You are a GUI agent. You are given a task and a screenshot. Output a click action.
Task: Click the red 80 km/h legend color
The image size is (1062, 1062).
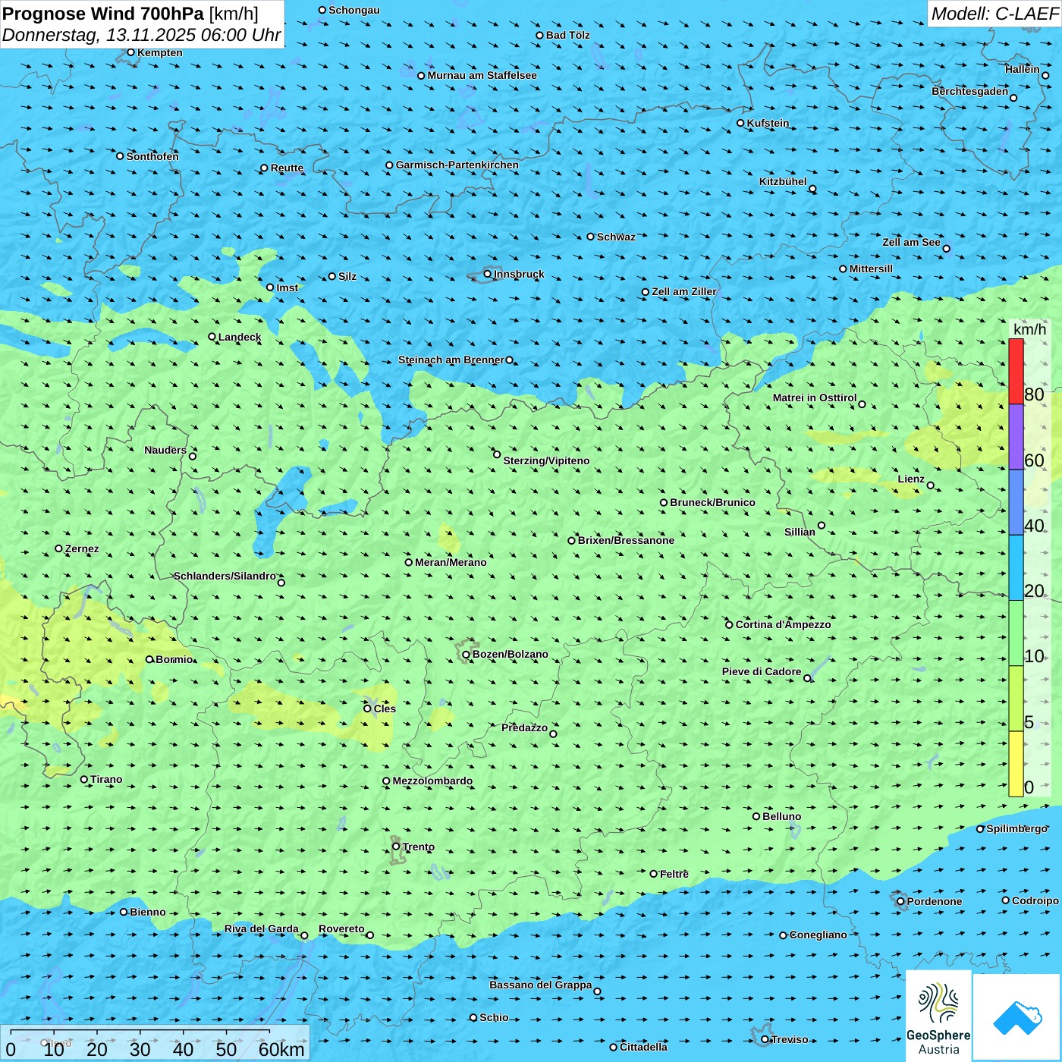(x=1016, y=371)
